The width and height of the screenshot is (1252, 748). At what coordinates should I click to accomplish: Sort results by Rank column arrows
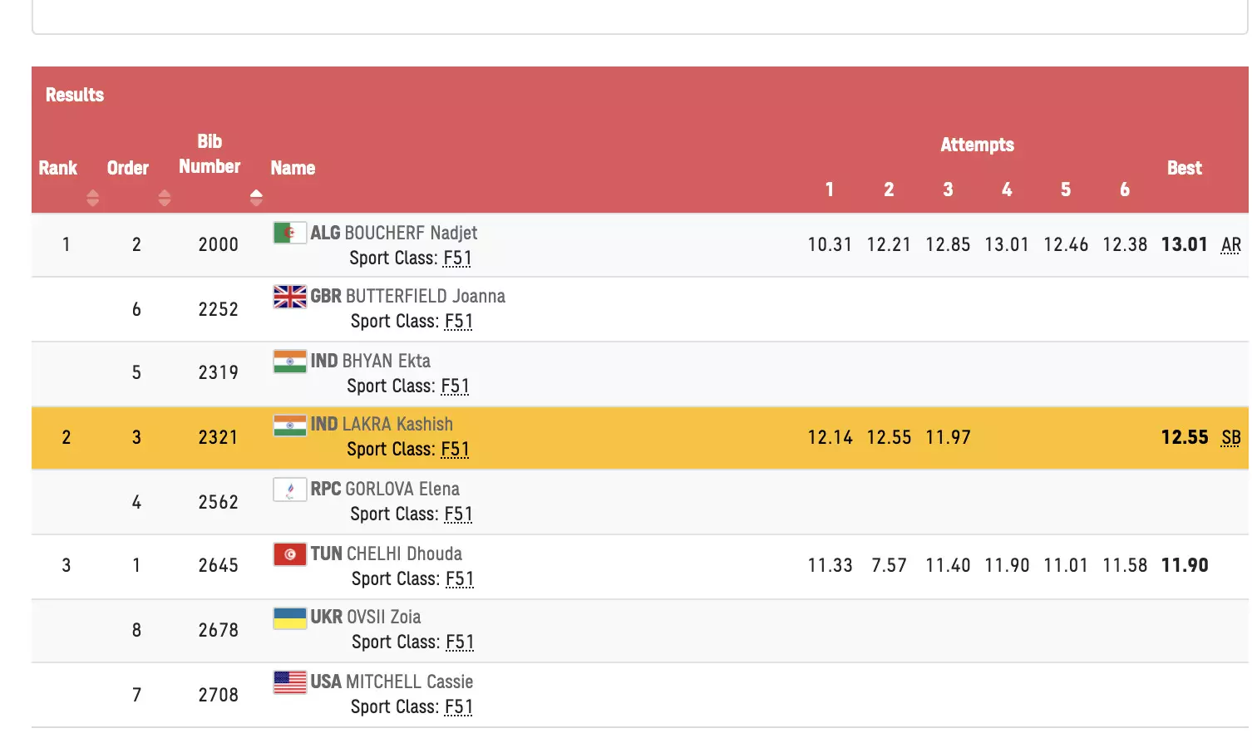92,198
